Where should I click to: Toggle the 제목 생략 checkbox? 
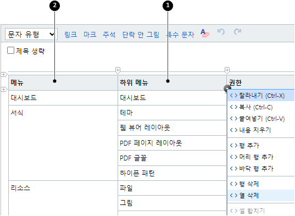10,51
